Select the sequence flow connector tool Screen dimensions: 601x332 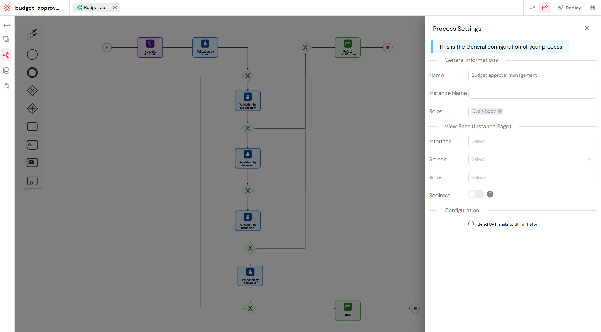(32, 34)
